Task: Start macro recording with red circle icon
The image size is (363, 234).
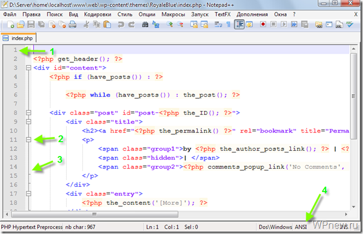Action: [263, 24]
